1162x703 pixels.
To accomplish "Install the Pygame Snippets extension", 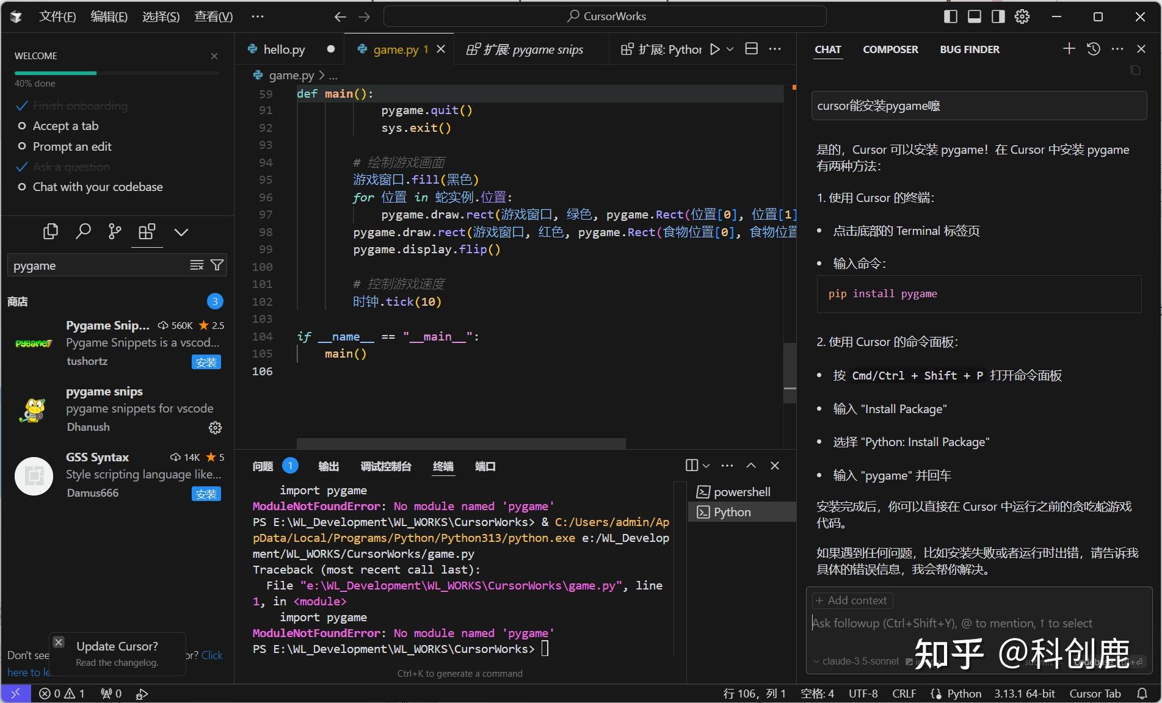I will [206, 362].
